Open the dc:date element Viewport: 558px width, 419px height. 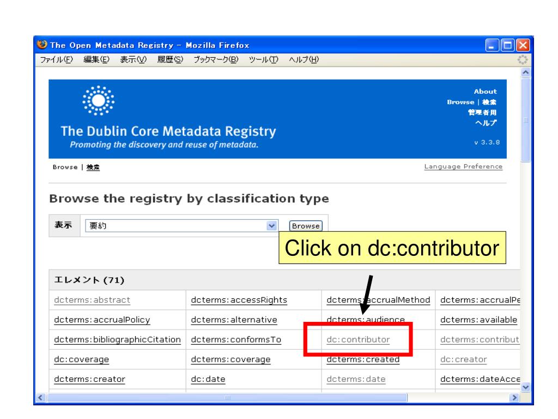[208, 379]
